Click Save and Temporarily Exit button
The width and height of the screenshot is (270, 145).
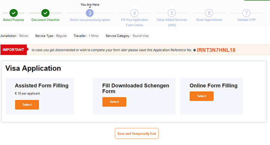(137, 133)
